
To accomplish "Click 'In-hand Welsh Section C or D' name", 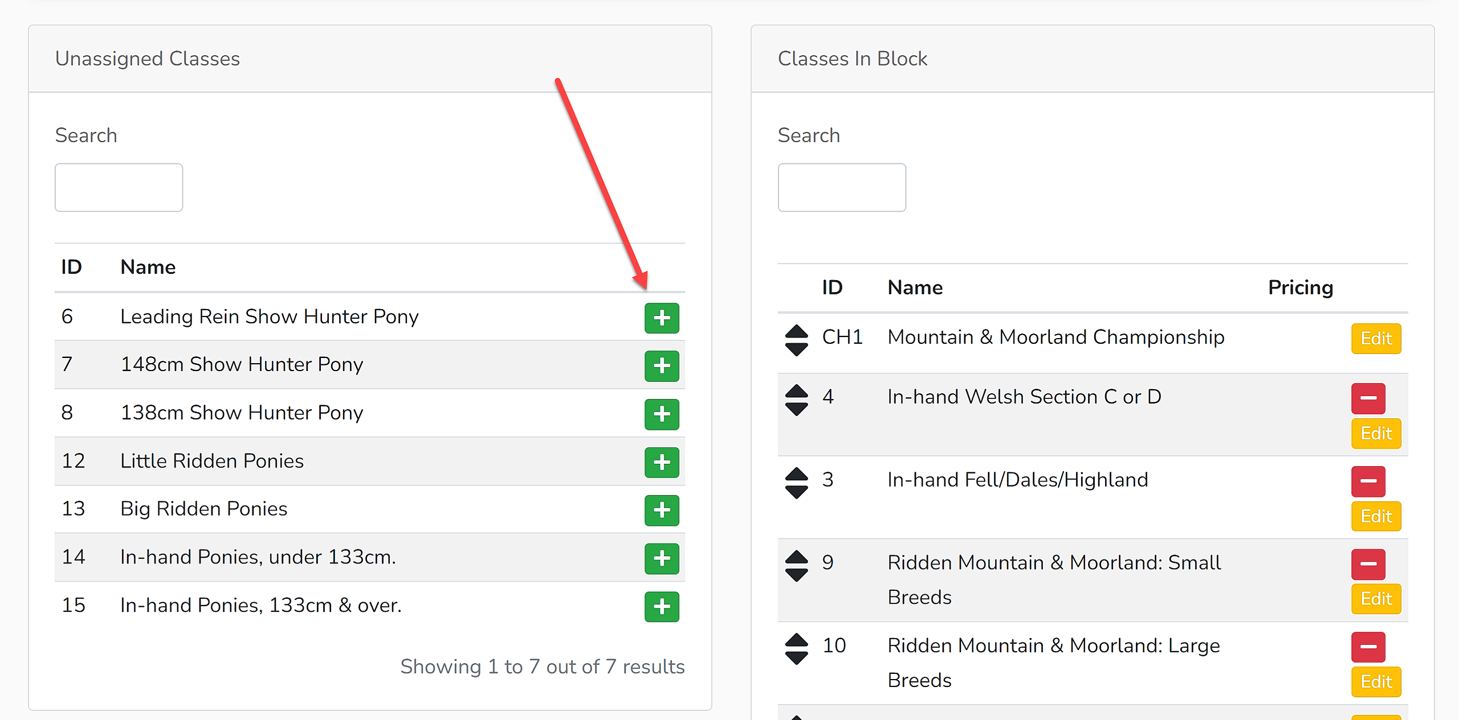I will [x=1024, y=397].
